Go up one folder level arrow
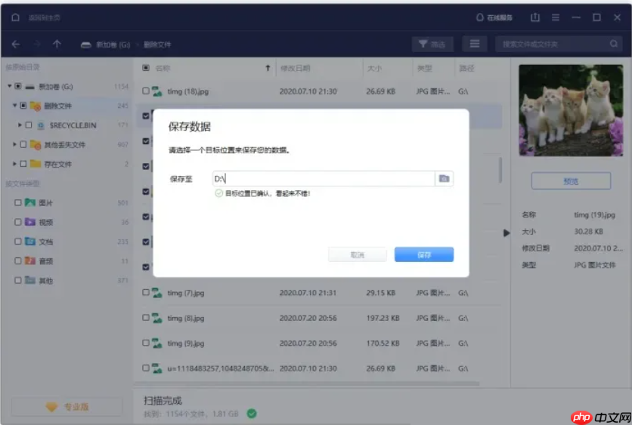 tap(57, 44)
